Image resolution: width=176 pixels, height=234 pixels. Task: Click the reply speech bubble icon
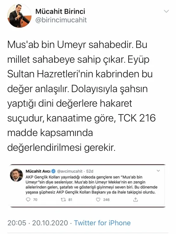[28, 199]
